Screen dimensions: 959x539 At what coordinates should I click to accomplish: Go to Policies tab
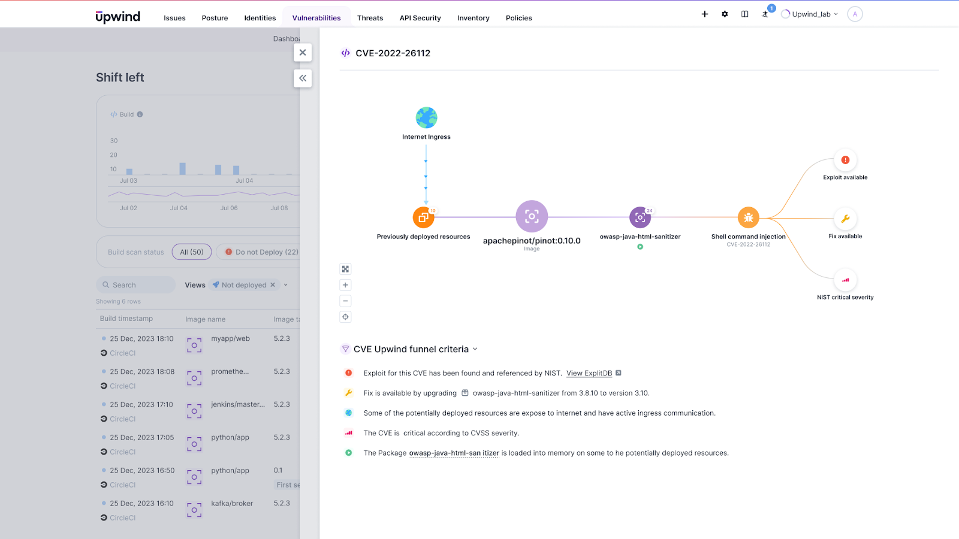point(518,18)
